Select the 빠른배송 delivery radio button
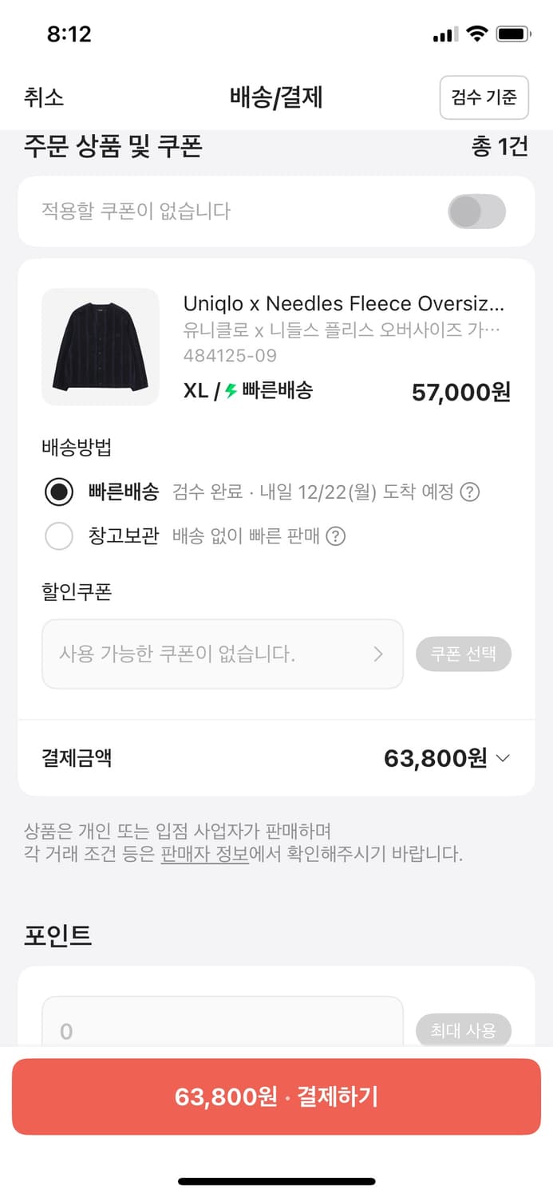The height and width of the screenshot is (1197, 553). tap(60, 492)
